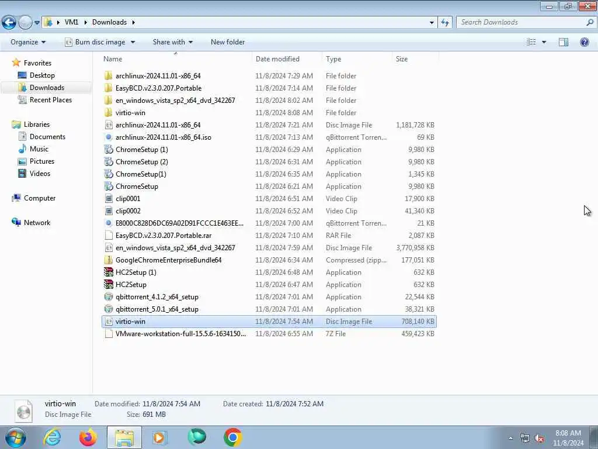
Task: Select the ChromeSetup(1) 1,345 KB icon
Action: pos(109,174)
